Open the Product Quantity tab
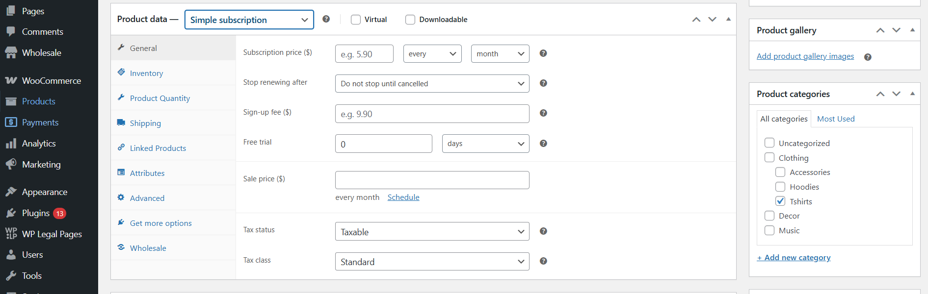The height and width of the screenshot is (294, 928). 173,98
